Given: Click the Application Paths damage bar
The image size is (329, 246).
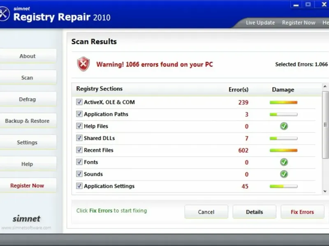Looking at the screenshot, I should [283, 114].
